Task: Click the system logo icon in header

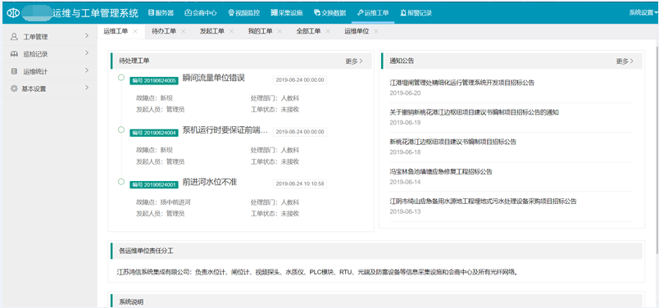Action: 13,13
